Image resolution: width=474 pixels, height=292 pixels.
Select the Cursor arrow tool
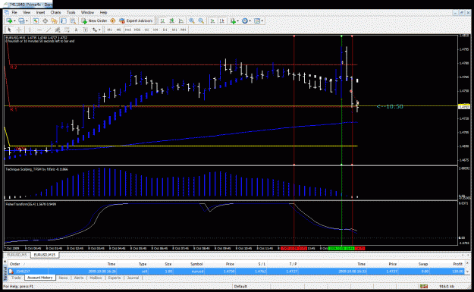10,30
